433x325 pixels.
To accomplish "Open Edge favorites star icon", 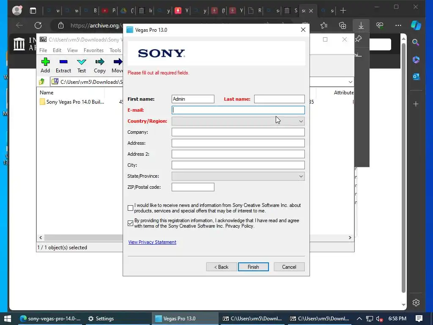I will [324, 25].
